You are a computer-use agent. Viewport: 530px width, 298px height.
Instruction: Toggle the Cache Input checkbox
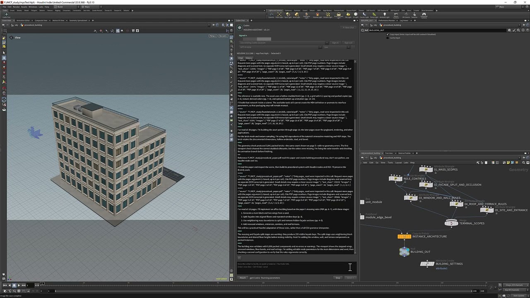[388, 38]
